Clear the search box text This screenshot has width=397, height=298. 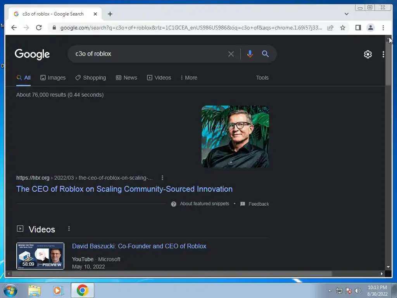pos(231,54)
